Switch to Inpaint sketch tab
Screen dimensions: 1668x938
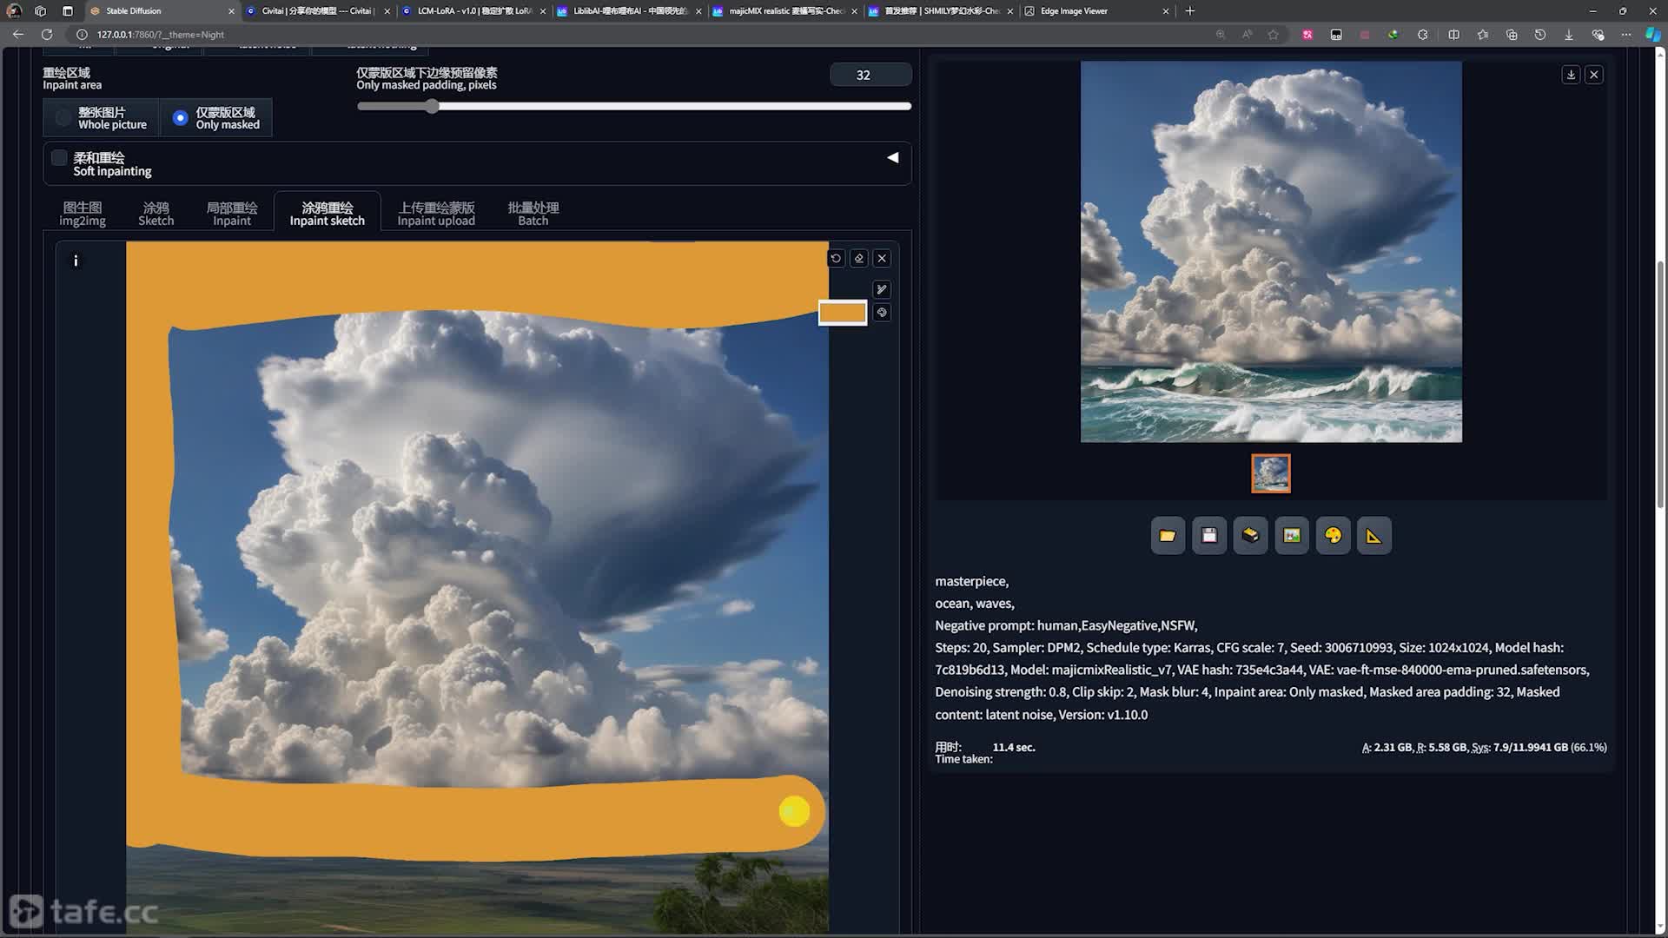click(328, 214)
